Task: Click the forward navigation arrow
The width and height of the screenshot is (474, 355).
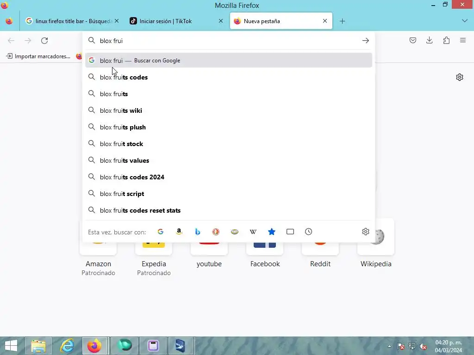Action: [28, 41]
